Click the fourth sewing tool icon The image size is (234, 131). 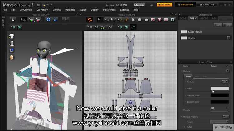(x=110, y=27)
